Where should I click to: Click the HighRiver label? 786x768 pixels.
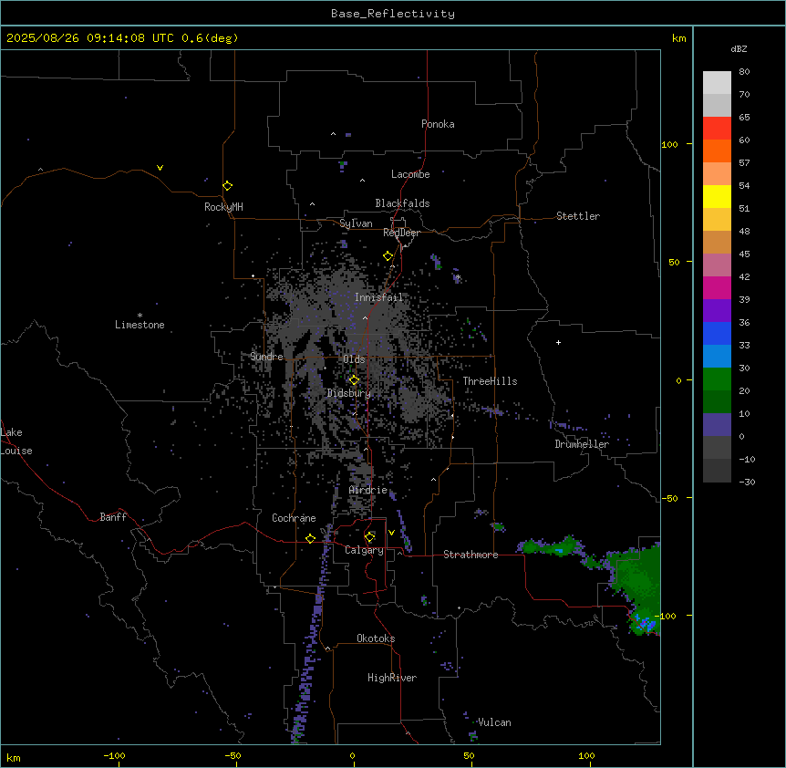tap(392, 678)
